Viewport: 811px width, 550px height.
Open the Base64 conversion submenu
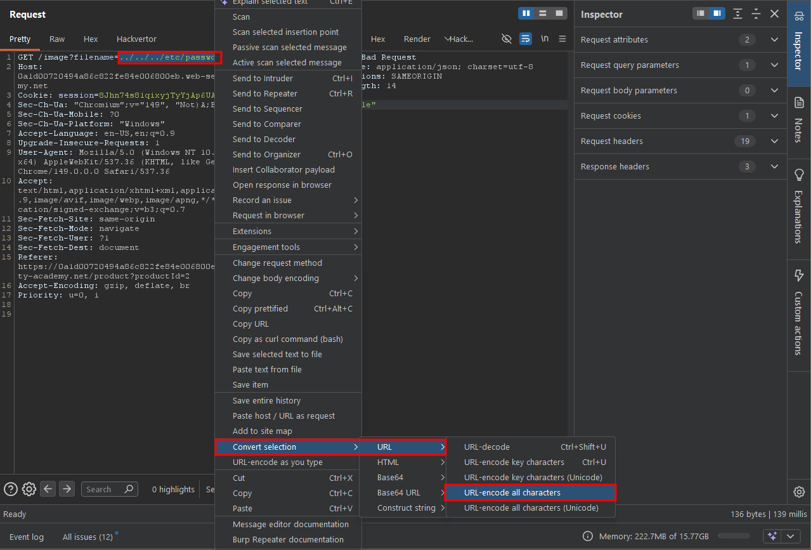coord(403,477)
